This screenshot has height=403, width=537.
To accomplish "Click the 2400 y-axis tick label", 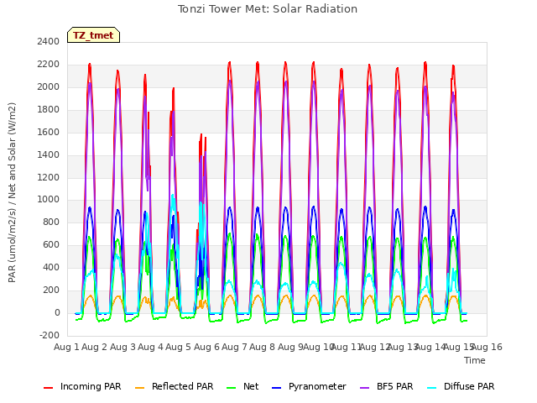I will point(49,41).
